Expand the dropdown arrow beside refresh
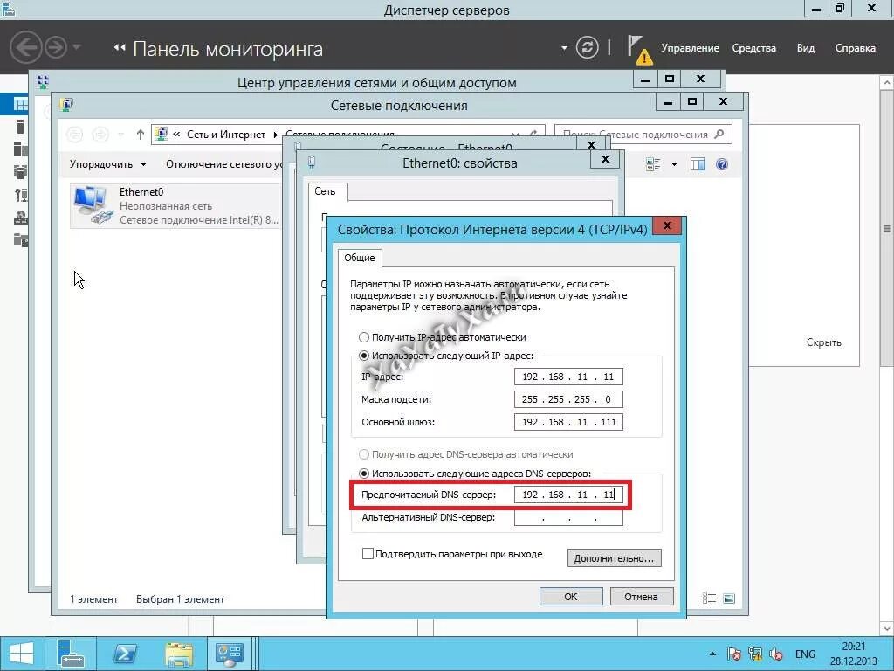 (564, 48)
